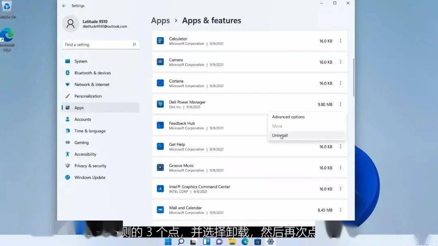
Task: Open Accessibility settings
Action: pos(101,154)
